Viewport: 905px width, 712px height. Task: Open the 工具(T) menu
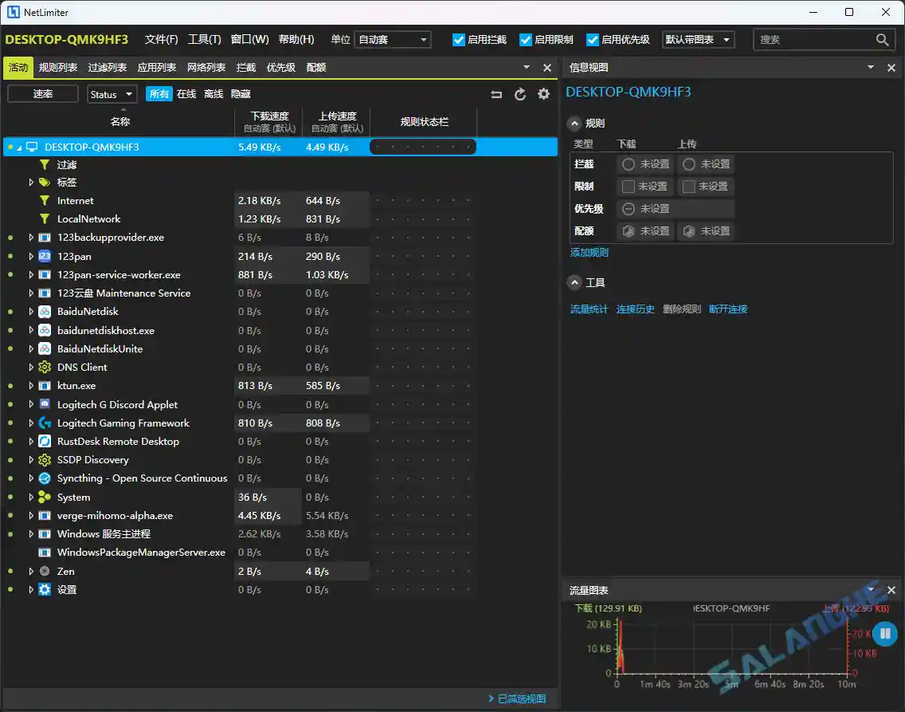pos(206,38)
